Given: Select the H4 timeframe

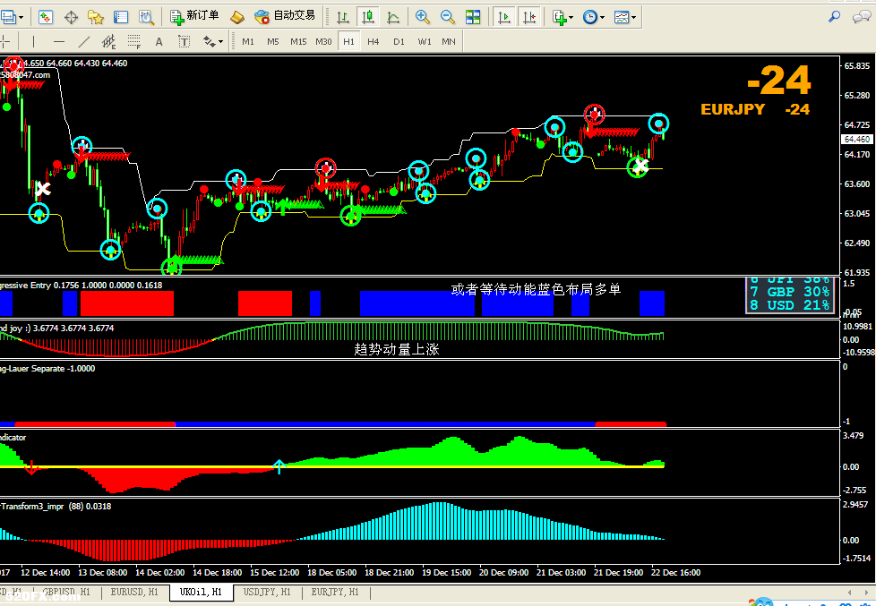Looking at the screenshot, I should point(374,41).
